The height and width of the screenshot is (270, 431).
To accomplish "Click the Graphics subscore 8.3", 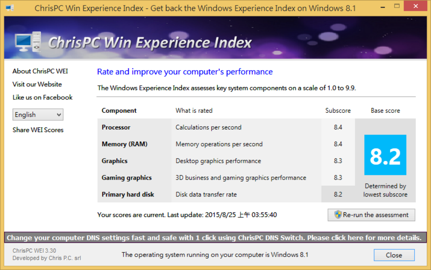I will pyautogui.click(x=338, y=161).
